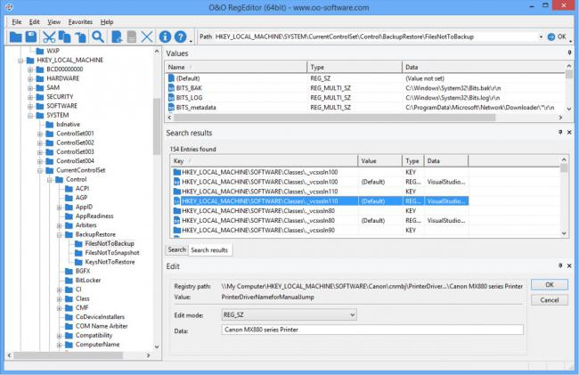Open the View menu

tap(54, 21)
